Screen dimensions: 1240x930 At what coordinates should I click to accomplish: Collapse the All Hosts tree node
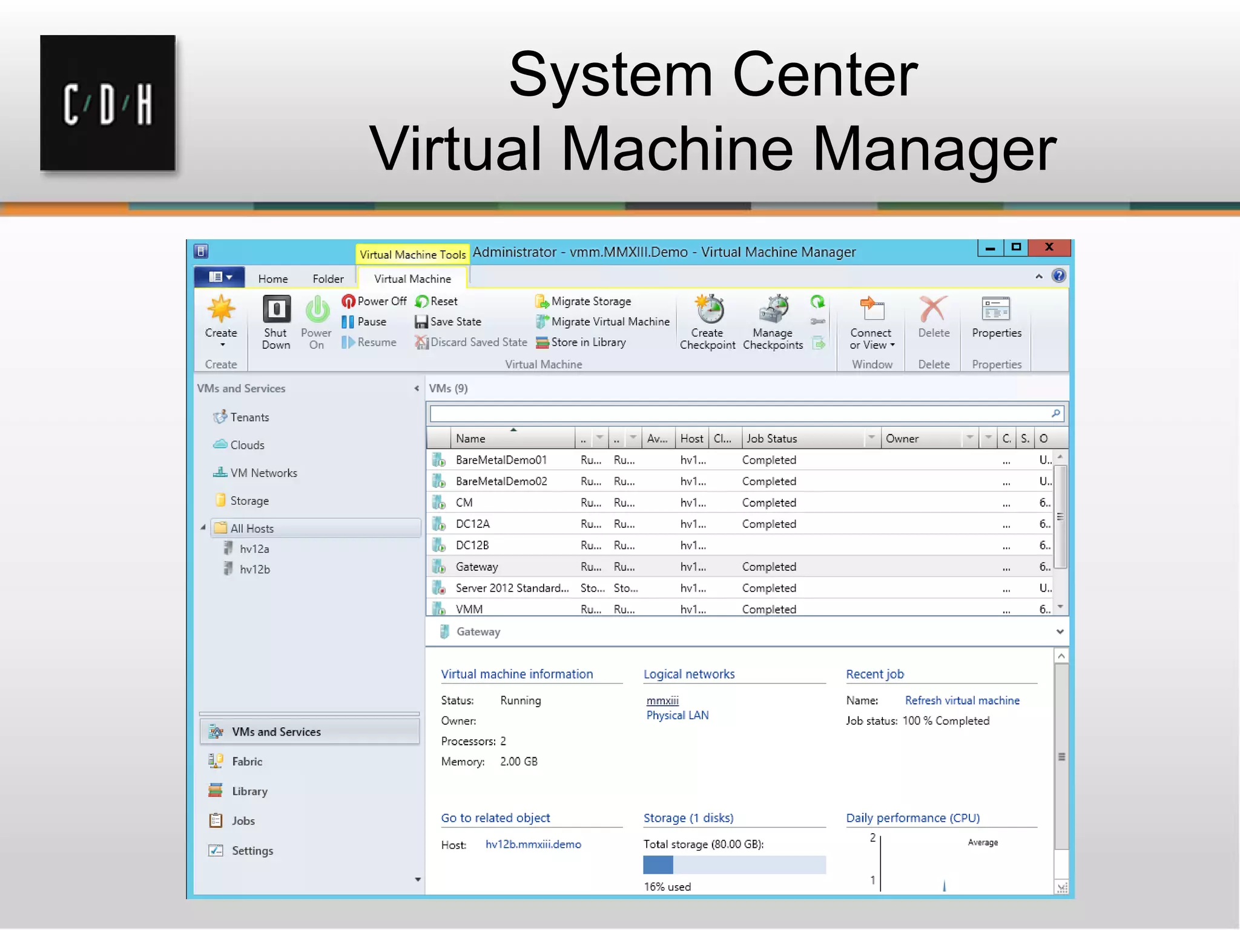[x=203, y=528]
